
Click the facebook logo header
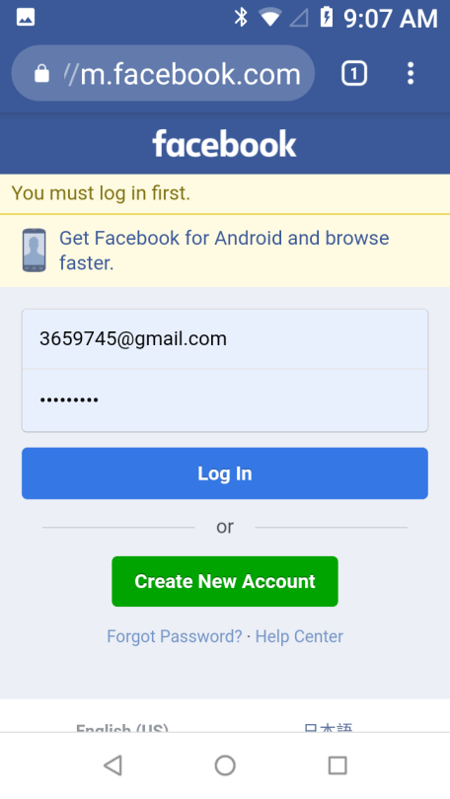point(224,144)
